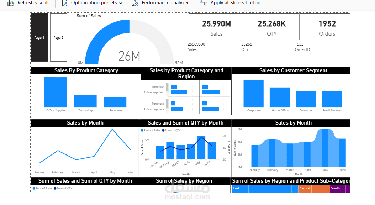Click the May column in ribbon chart
The height and width of the screenshot is (205, 375).
[x=325, y=148]
